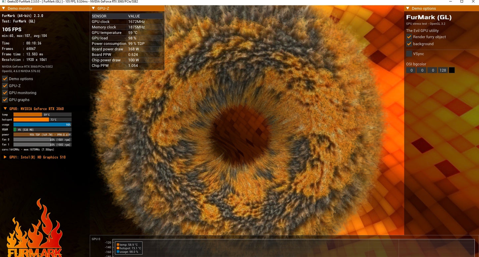
Task: Click the Resolution 1920 x 1061 line
Action: click(24, 60)
